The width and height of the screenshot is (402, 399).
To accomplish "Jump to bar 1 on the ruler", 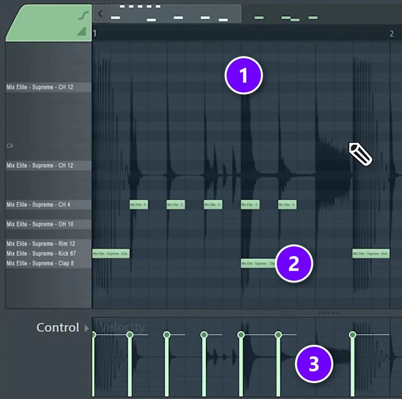I will pyautogui.click(x=95, y=34).
